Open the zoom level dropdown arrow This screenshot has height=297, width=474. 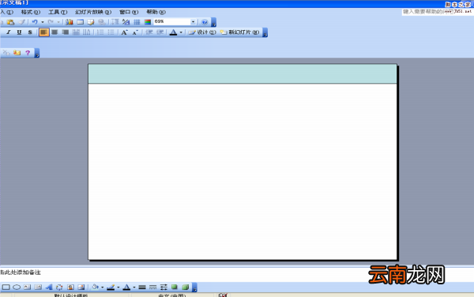coord(194,22)
